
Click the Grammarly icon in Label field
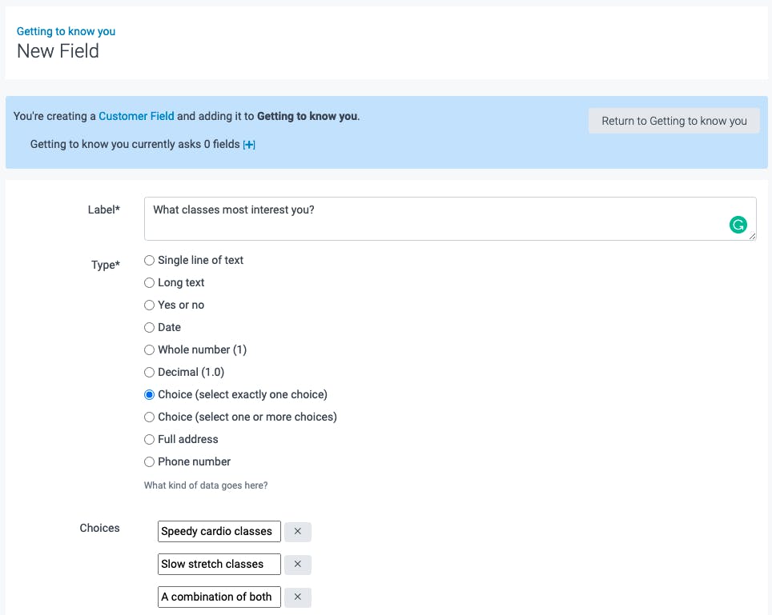[x=738, y=225]
